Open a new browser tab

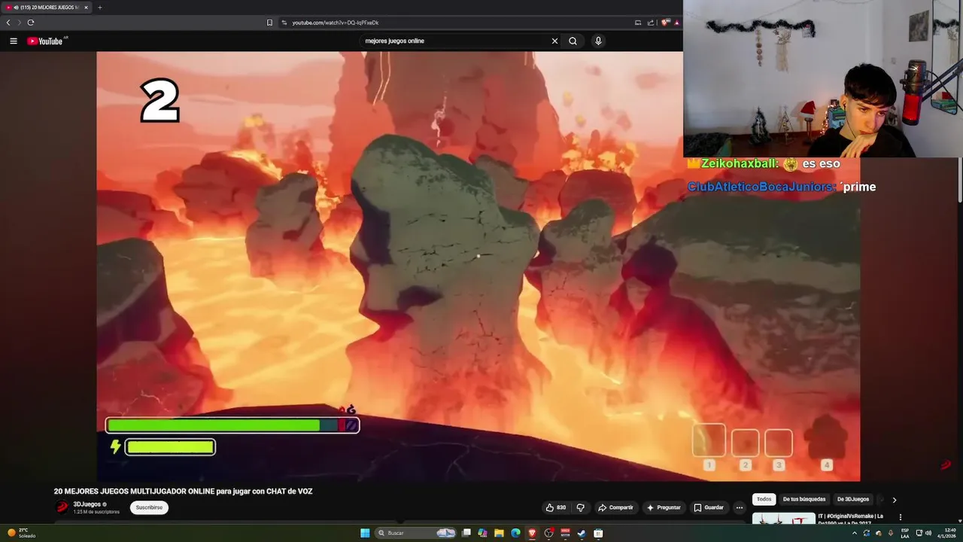(99, 8)
